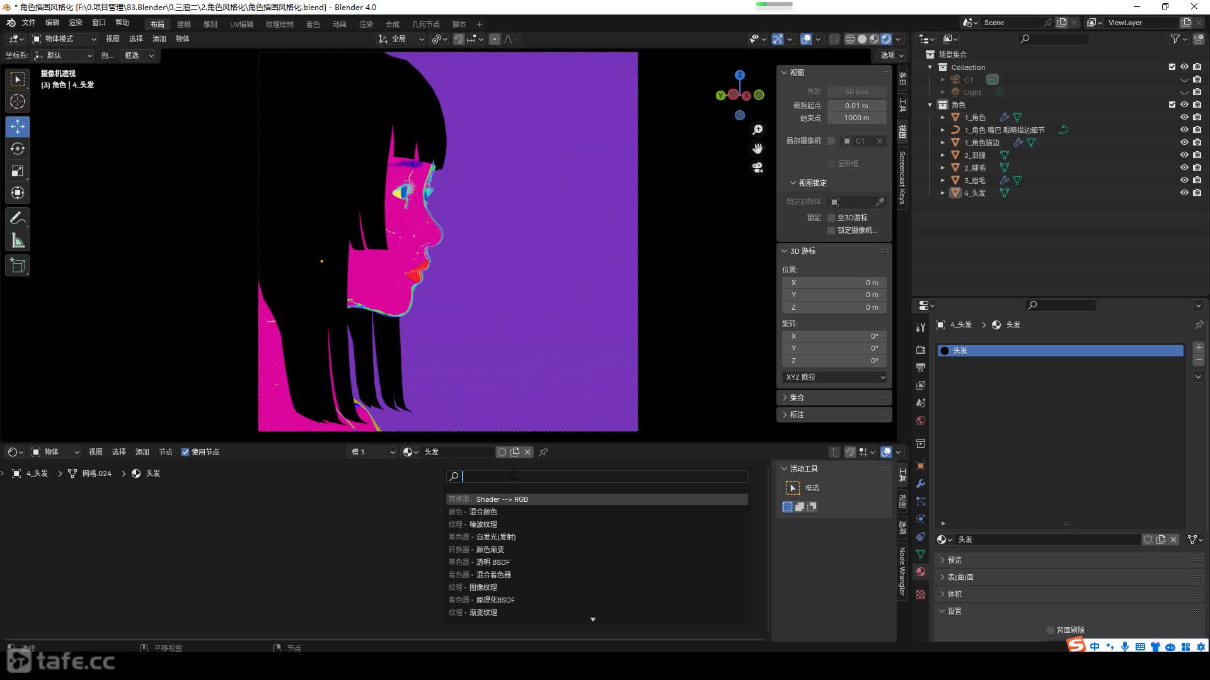1210x680 pixels.
Task: Enable Lock to 3D Cursor checkbox
Action: [831, 218]
